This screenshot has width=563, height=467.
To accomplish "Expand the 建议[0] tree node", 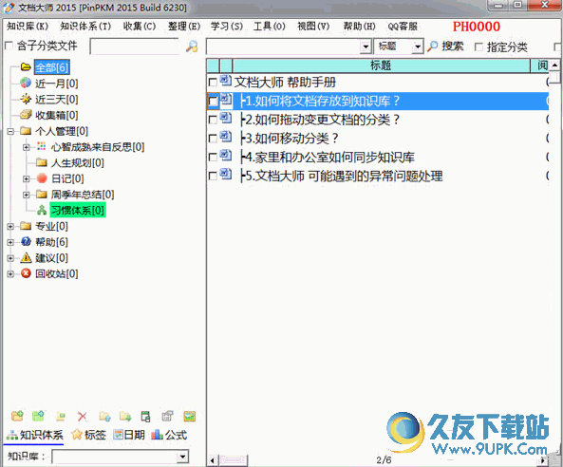I will tap(10, 258).
